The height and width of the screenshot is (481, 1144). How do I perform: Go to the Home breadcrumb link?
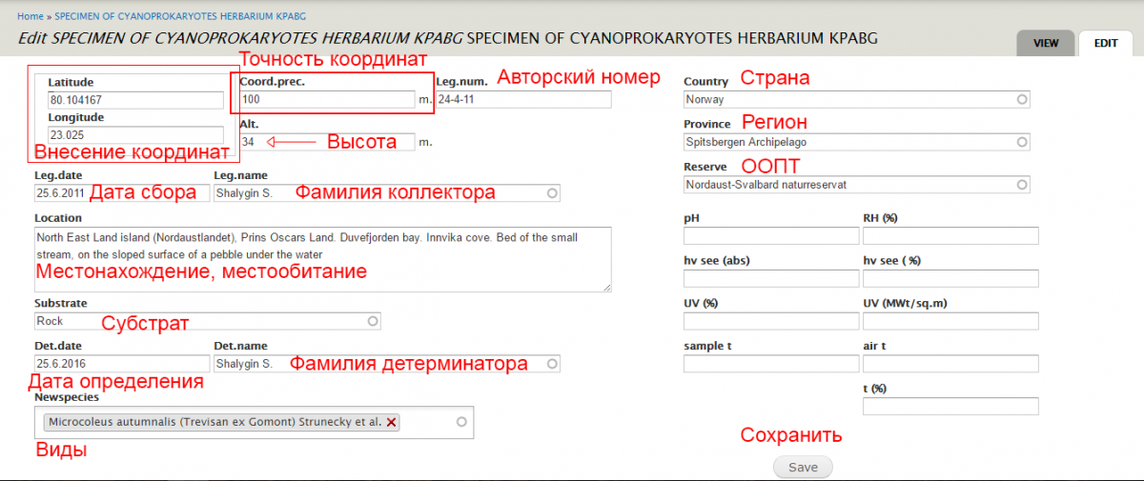pos(30,17)
